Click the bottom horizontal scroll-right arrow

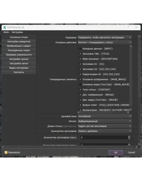pyautogui.click(x=136, y=147)
